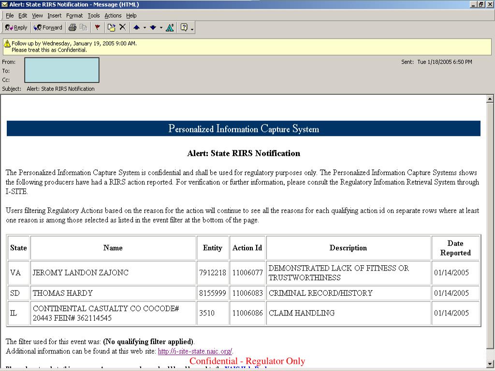Click the Action Id column header

click(x=247, y=248)
